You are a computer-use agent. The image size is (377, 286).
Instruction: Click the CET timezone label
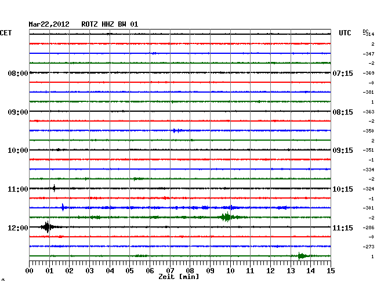(x=6, y=33)
